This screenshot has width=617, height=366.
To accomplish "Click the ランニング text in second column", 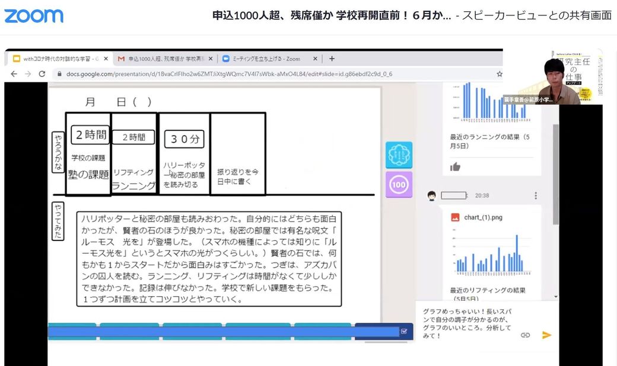I will tap(134, 186).
